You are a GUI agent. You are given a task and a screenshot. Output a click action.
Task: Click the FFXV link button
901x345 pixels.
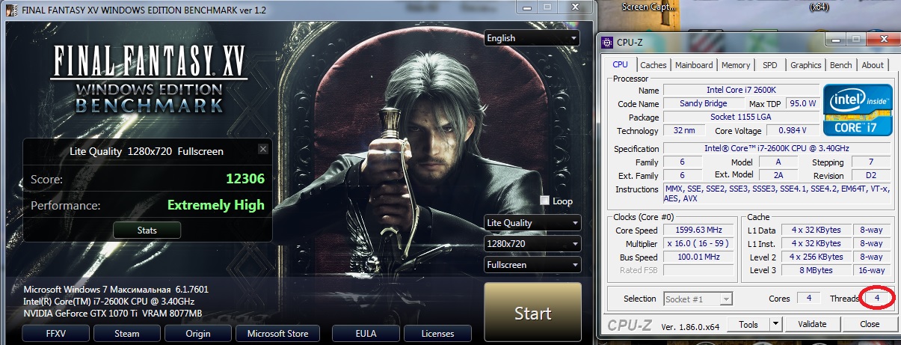point(57,333)
